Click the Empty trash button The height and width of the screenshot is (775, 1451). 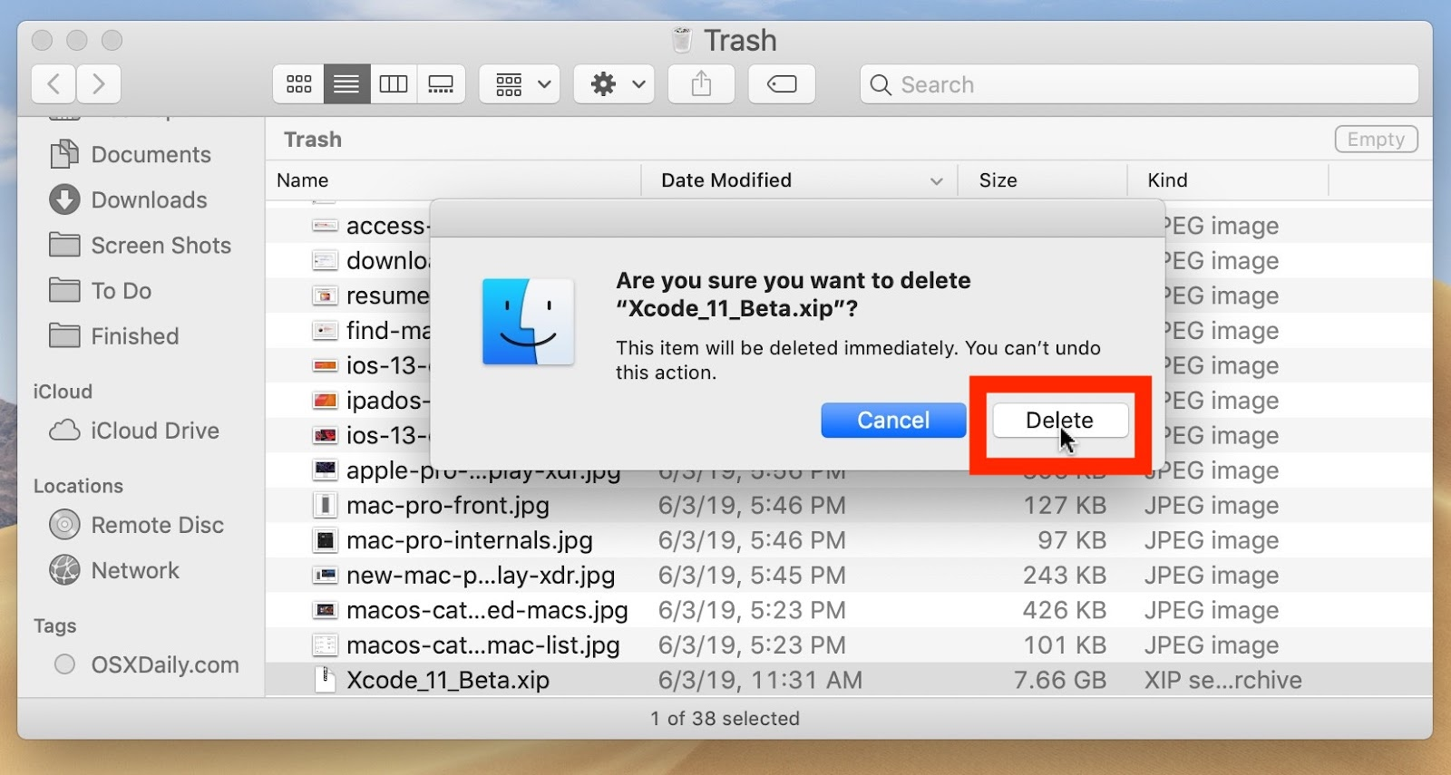pyautogui.click(x=1375, y=140)
